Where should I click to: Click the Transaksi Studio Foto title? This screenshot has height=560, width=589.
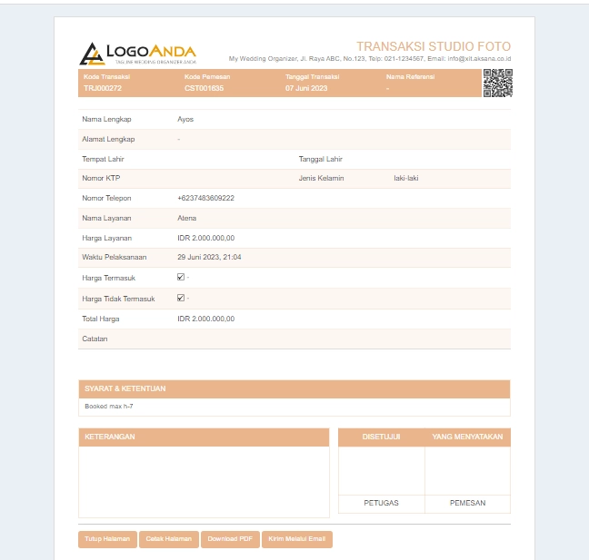tap(433, 46)
